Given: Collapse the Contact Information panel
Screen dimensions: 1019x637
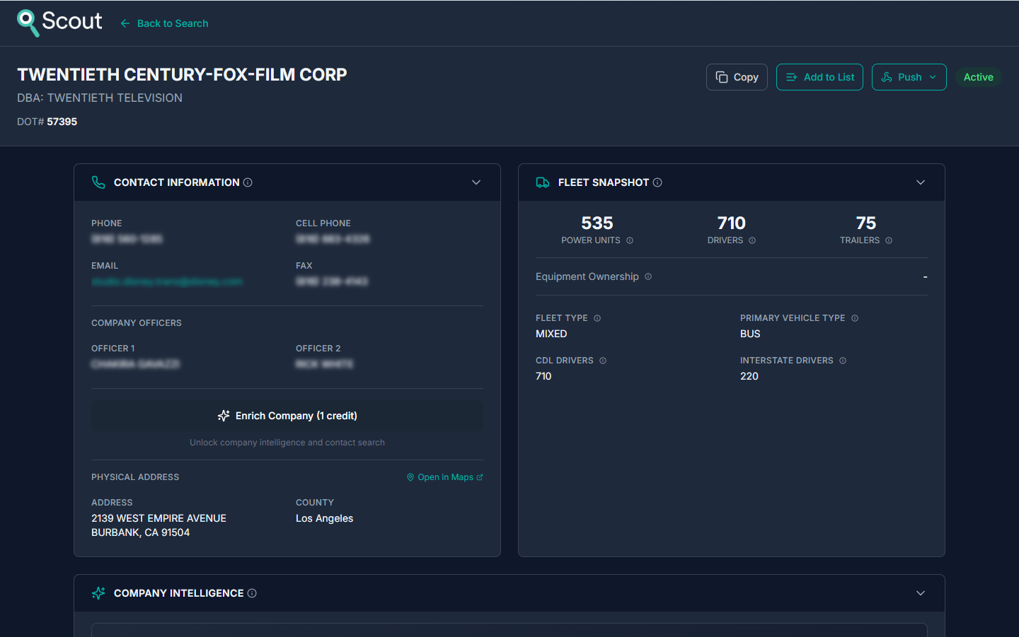Looking at the screenshot, I should pyautogui.click(x=476, y=182).
